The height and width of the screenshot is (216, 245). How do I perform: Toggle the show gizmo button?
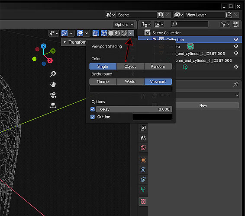(x=64, y=33)
